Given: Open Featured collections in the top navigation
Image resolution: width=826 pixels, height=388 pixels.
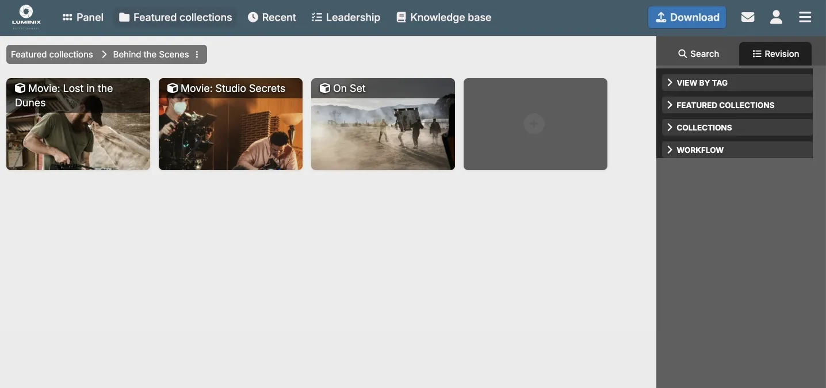Looking at the screenshot, I should 175,17.
